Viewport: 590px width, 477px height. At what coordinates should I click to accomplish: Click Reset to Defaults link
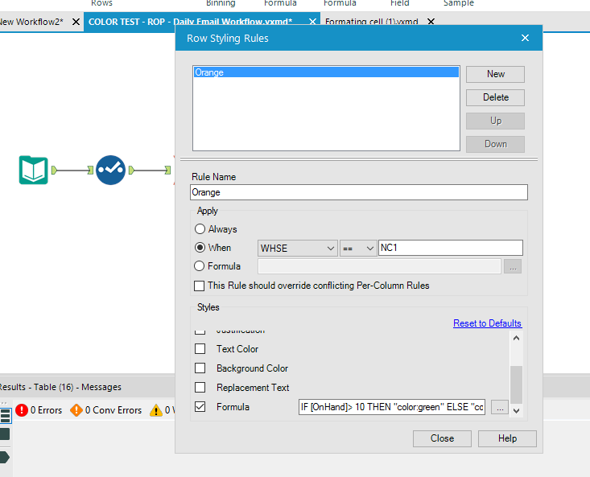(487, 323)
